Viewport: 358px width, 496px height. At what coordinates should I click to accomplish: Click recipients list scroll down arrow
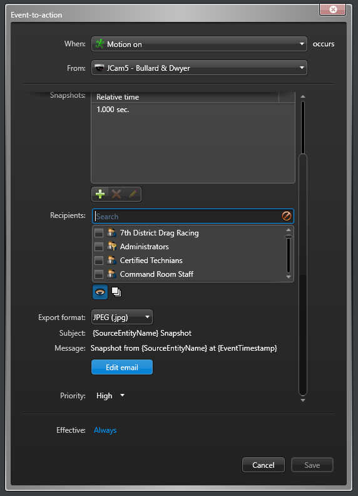289,277
